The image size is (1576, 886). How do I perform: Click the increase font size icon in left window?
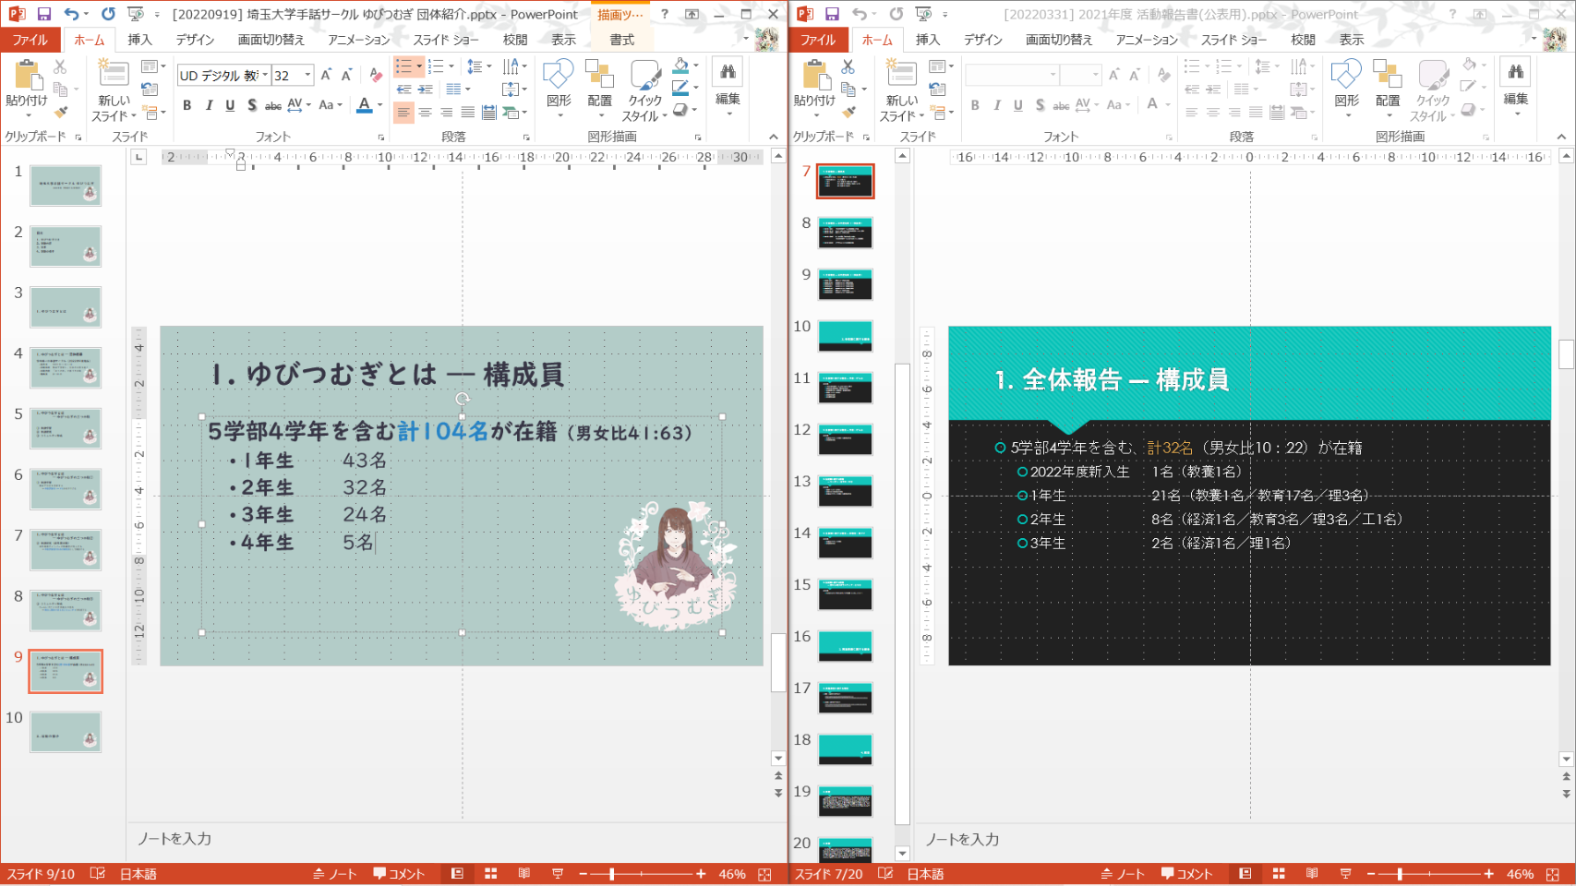click(326, 76)
